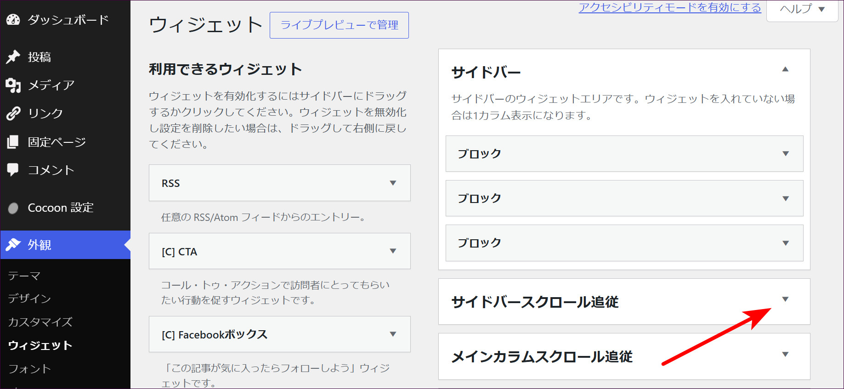Click the ライブプレビューで管理 button

pos(339,25)
